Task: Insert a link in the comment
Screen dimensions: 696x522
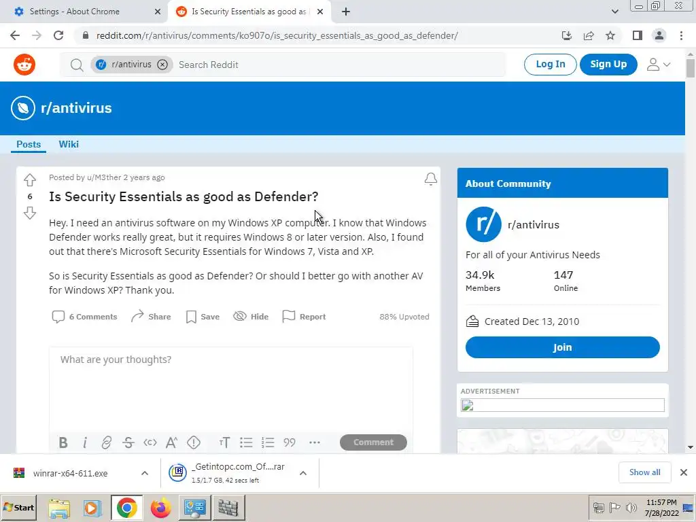Action: click(106, 442)
